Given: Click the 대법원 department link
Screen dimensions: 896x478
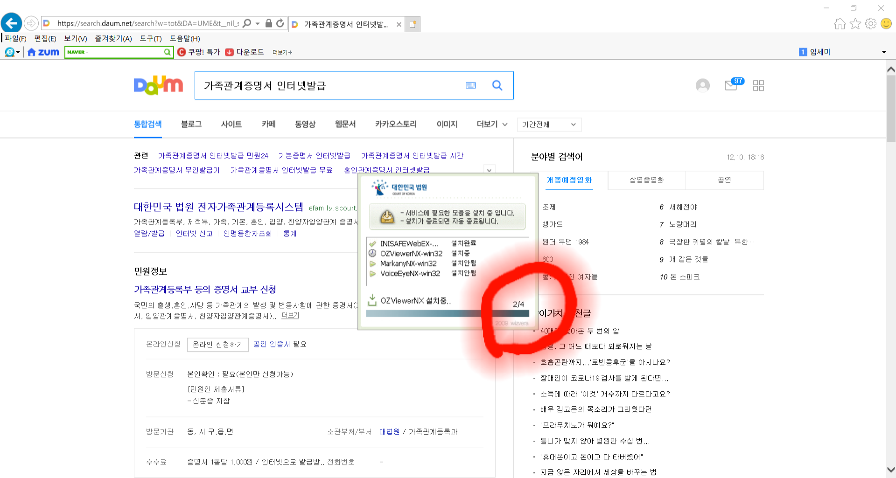Looking at the screenshot, I should coord(389,432).
